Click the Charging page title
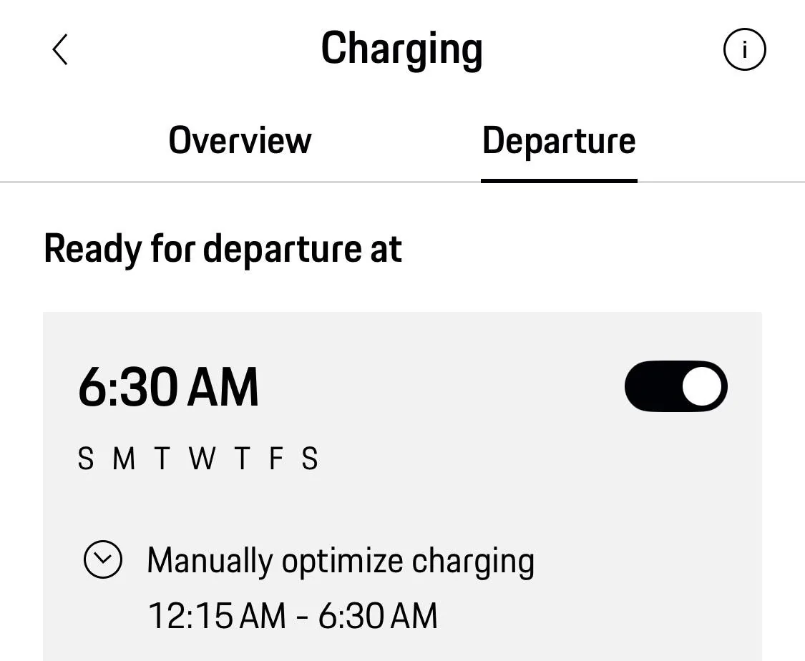805x661 pixels. pyautogui.click(x=401, y=50)
